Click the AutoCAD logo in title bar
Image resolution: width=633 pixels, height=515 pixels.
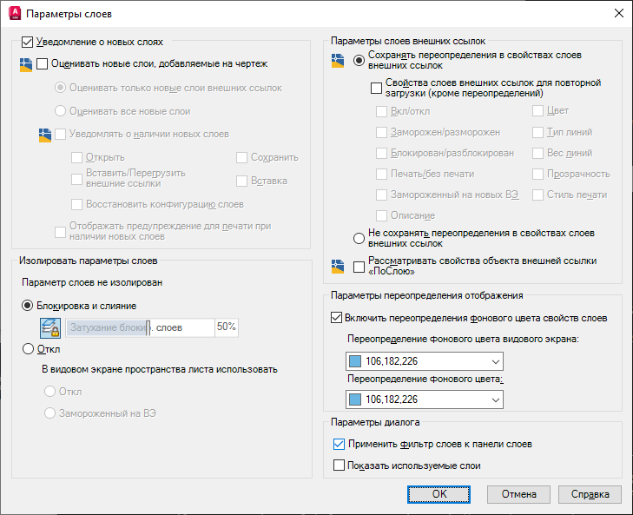13,14
